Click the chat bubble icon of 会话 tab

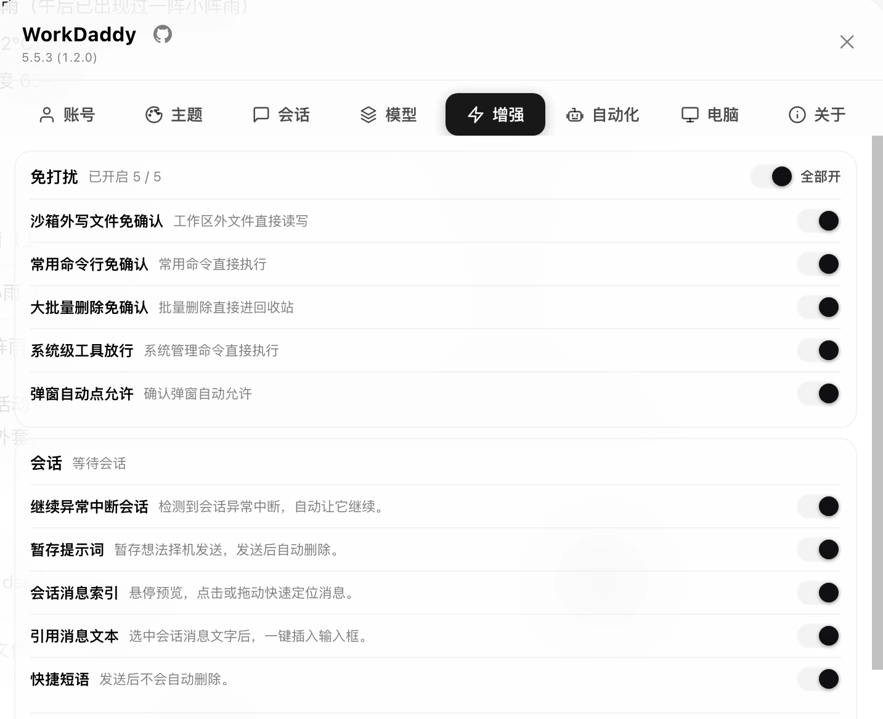(261, 115)
